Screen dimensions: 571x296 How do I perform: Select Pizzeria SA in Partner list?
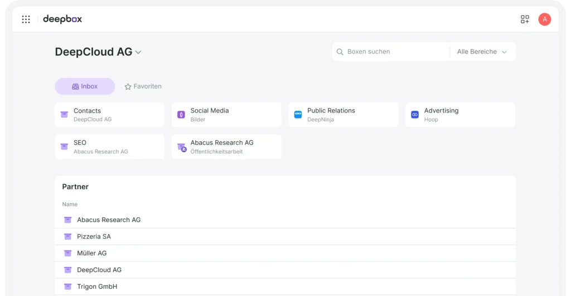pos(94,236)
